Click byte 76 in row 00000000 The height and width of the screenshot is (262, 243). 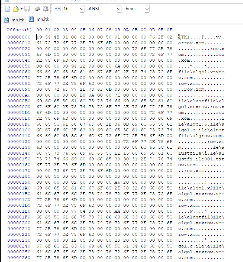(152, 37)
